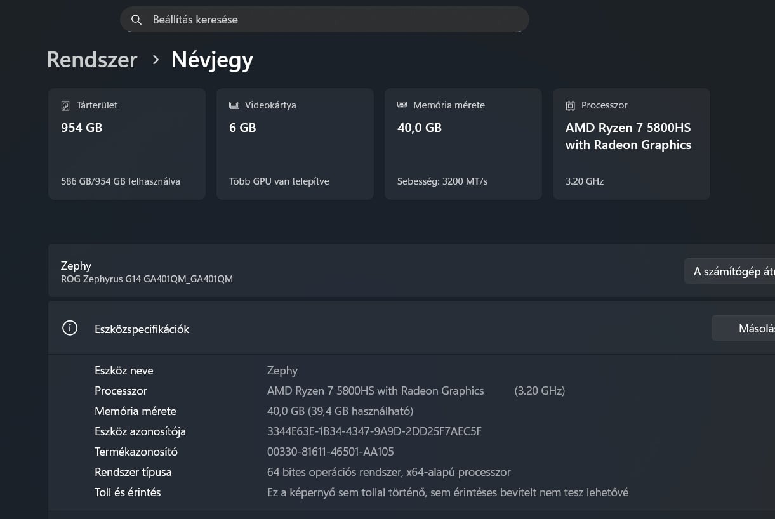
Task: Click the Sebesség: 3200 MT/s text
Action: point(442,181)
